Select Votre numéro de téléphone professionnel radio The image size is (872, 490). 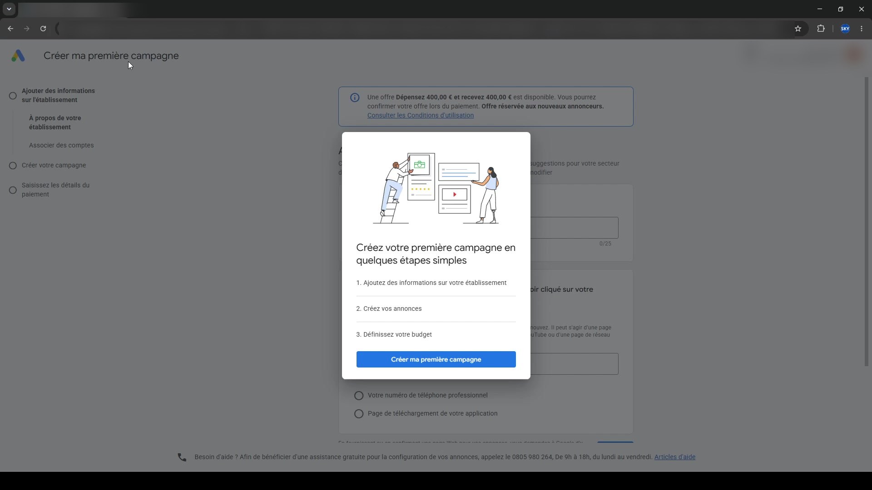tap(359, 396)
